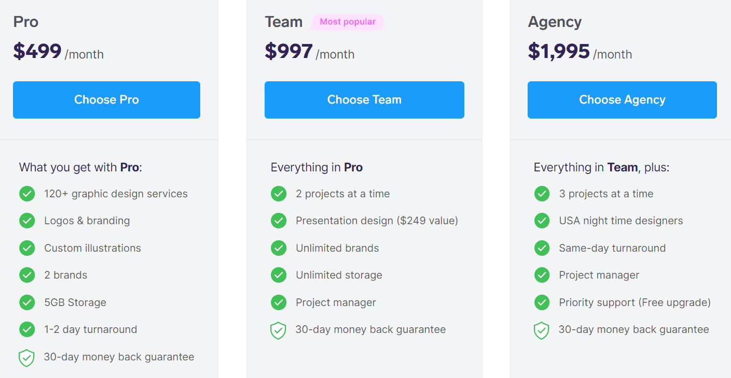The image size is (731, 378).
Task: Click the "Team" plan heading
Action: tap(283, 22)
